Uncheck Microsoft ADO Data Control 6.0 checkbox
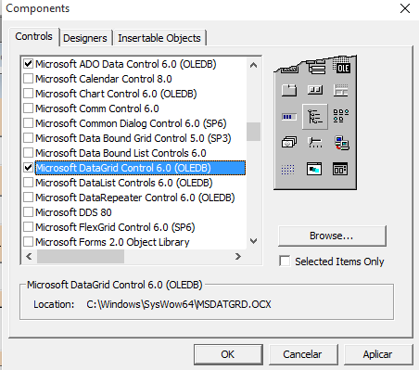Image resolution: width=419 pixels, height=370 pixels. pos(28,64)
